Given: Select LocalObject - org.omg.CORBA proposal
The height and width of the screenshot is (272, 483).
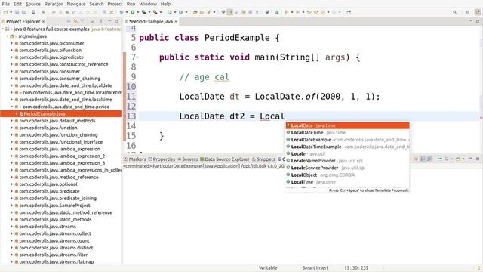Looking at the screenshot, I should (x=347, y=175).
